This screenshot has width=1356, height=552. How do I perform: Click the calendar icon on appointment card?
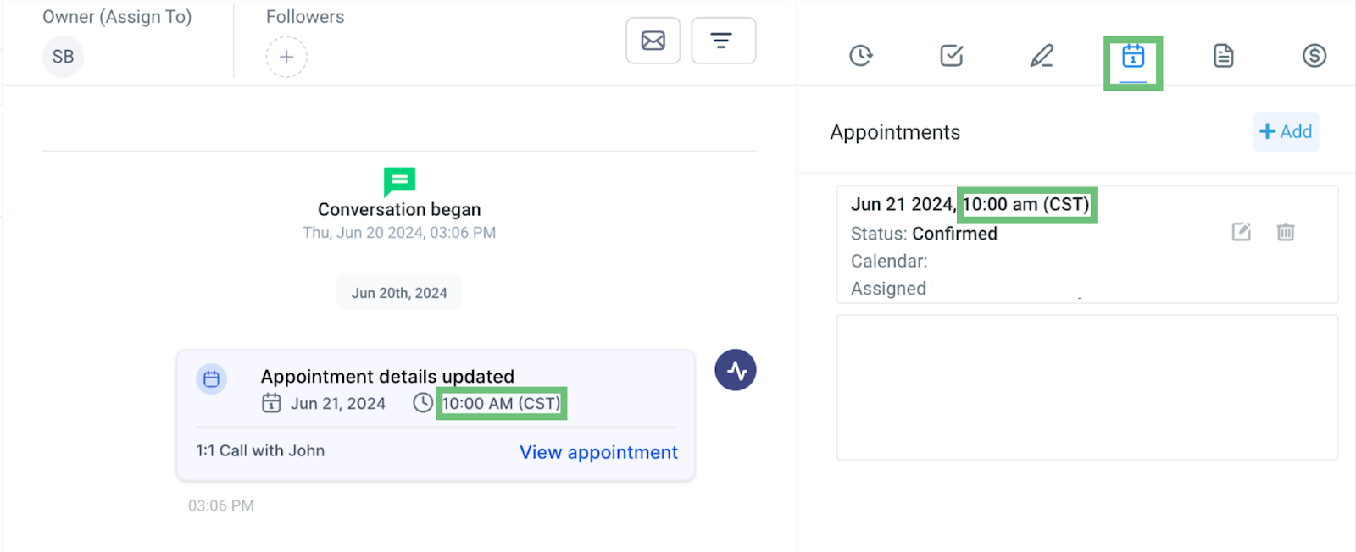coord(212,379)
